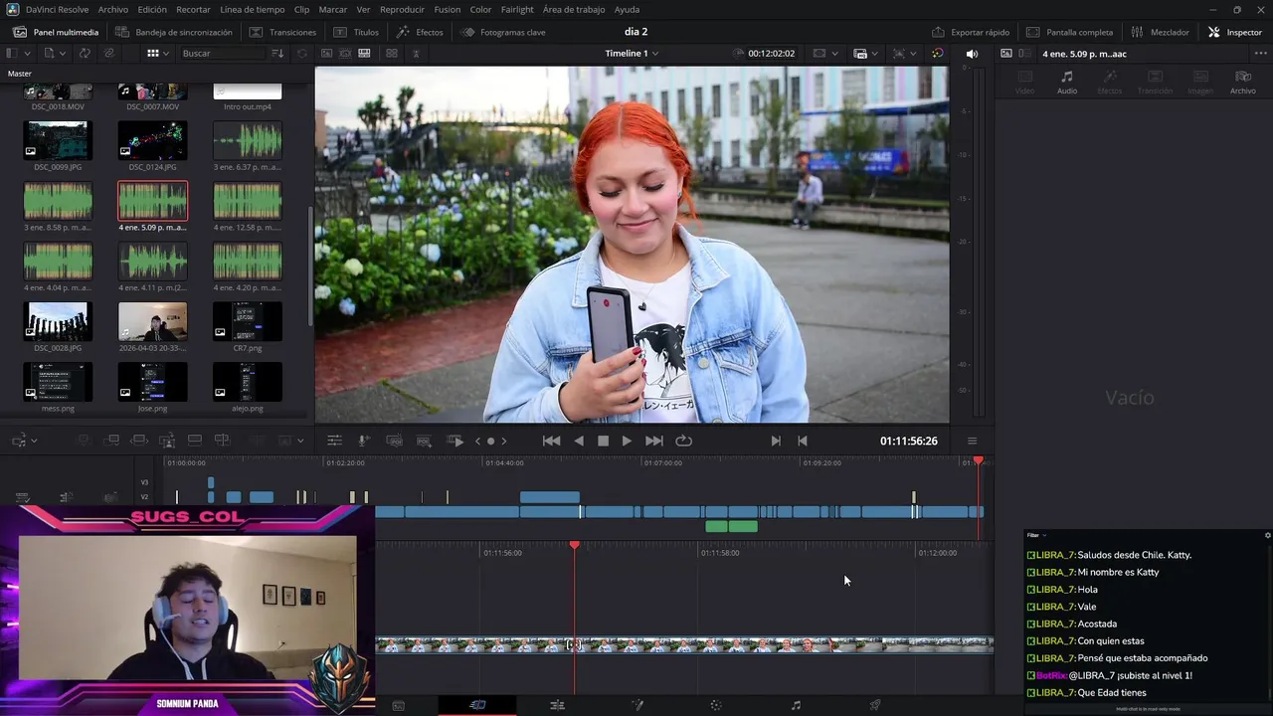Open viewer hamburger options menu
The image size is (1273, 716).
[972, 441]
